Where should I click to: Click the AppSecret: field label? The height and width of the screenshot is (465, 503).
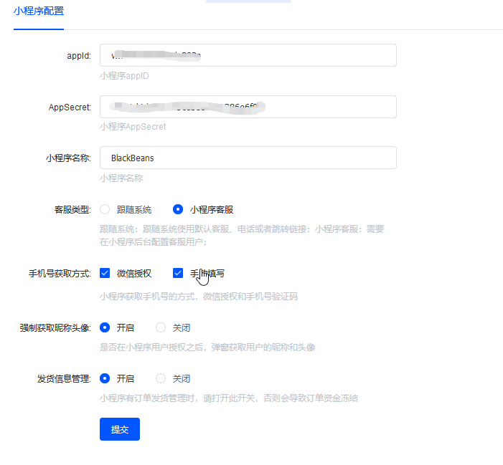[69, 107]
